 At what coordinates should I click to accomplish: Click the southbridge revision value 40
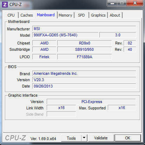130,49
